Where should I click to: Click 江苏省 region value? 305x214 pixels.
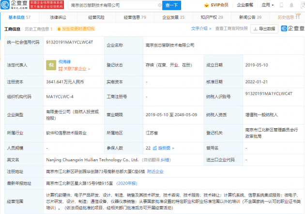(152, 133)
